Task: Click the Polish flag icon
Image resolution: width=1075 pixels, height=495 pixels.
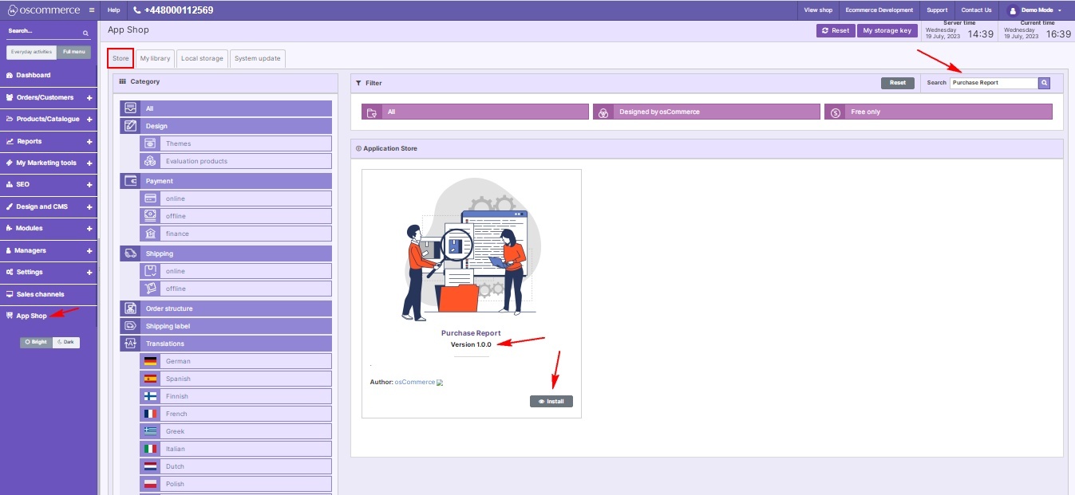Action: point(150,484)
